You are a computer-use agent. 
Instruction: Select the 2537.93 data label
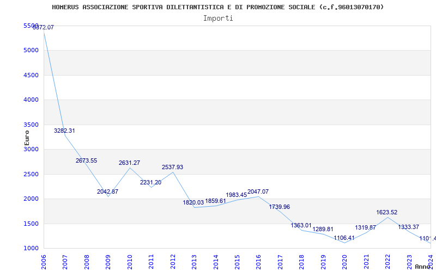172,168
